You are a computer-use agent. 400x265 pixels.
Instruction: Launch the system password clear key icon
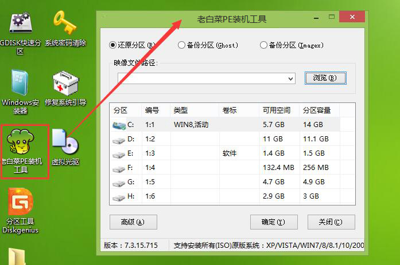click(x=65, y=29)
